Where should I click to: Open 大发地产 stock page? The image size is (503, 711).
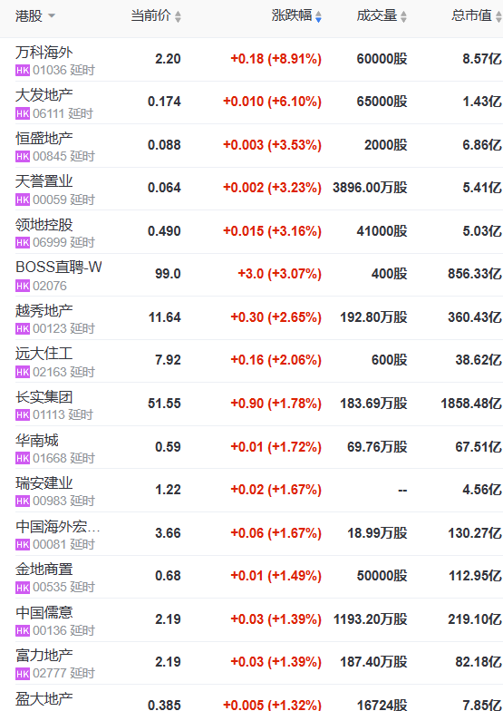(44, 95)
